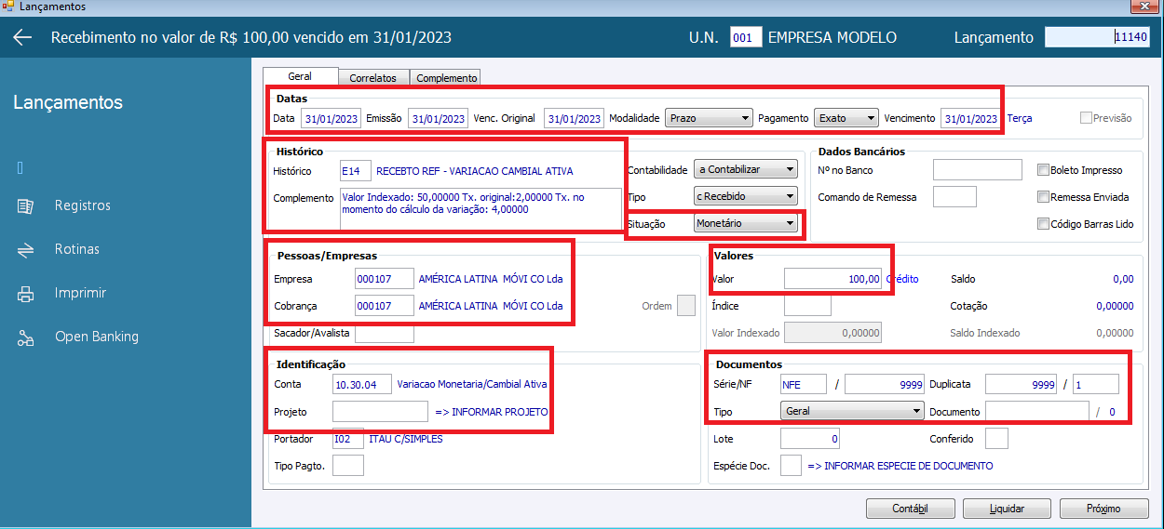
Task: Click the Espécie Doc. field
Action: 791,466
